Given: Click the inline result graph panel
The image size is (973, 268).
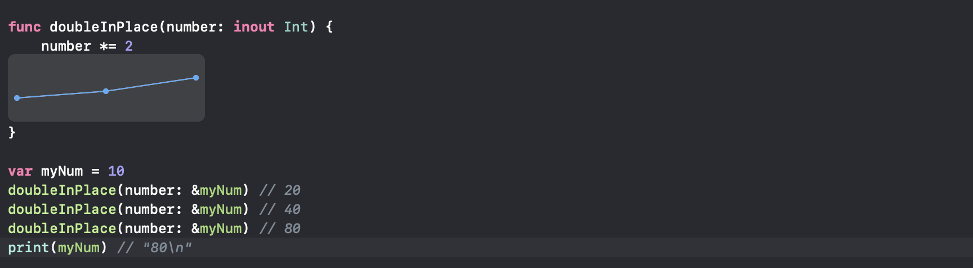Looking at the screenshot, I should 106,88.
